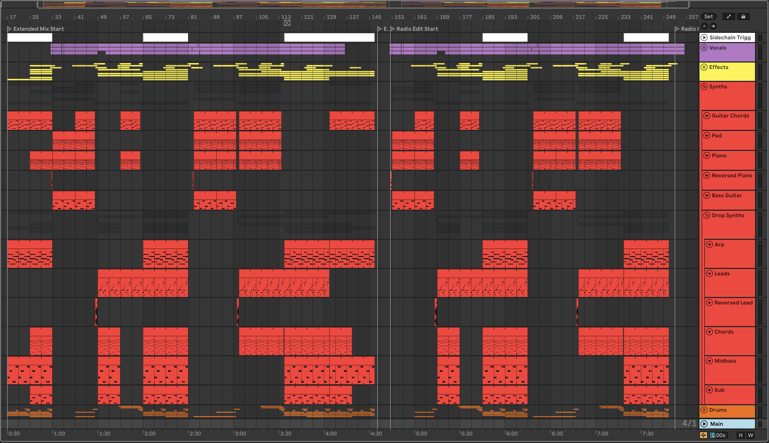Image resolution: width=769 pixels, height=443 pixels.
Task: Unfold the Guitar Chords track
Action: tap(707, 116)
